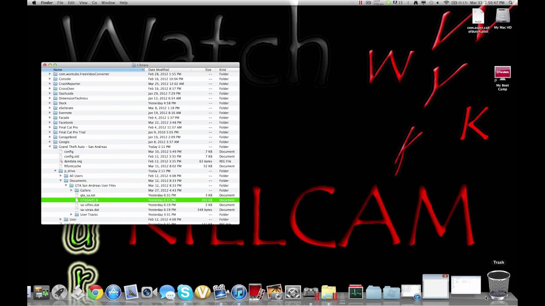This screenshot has width=545, height=306.
Task: Open the game controller dock icon
Action: (310, 292)
